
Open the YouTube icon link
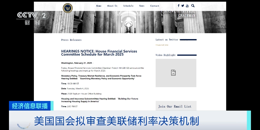pyautogui.click(x=187, y=6)
